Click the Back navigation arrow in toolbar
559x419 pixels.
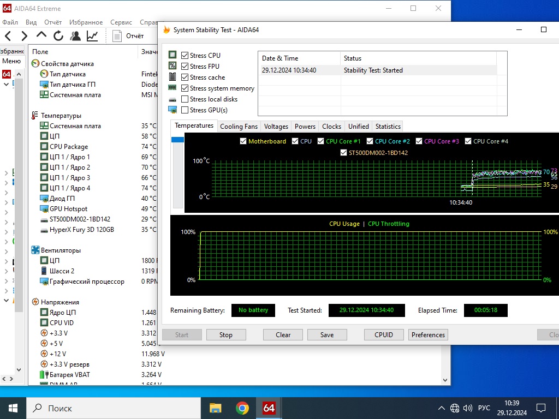coord(8,36)
